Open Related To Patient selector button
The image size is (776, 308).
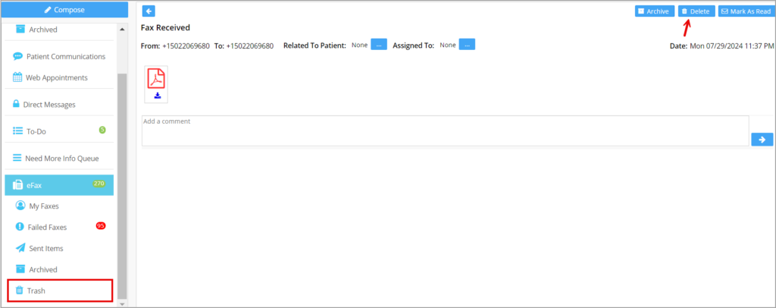(x=379, y=45)
